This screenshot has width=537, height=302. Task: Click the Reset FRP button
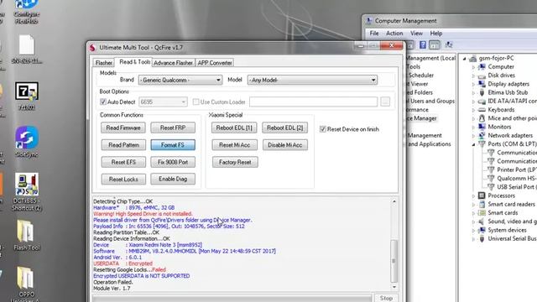173,128
